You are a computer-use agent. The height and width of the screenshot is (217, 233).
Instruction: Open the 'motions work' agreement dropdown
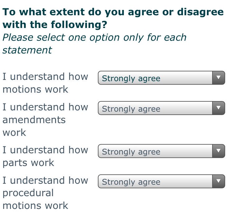(161, 78)
